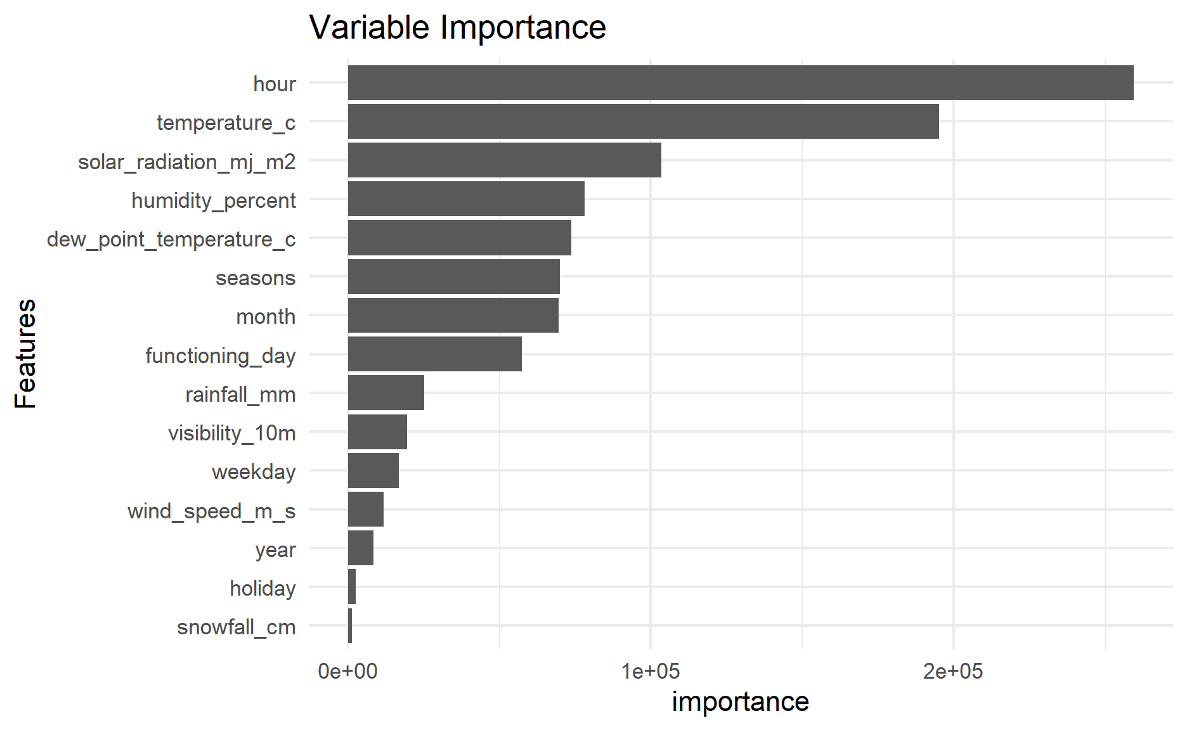The width and height of the screenshot is (1187, 730).
Task: Click the solar_radiation_mj_m2 bar
Action: [x=504, y=160]
